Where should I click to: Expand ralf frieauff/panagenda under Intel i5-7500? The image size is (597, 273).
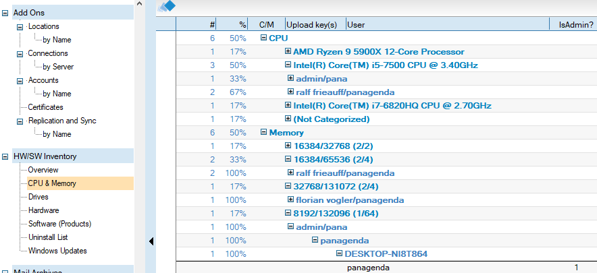tap(290, 92)
